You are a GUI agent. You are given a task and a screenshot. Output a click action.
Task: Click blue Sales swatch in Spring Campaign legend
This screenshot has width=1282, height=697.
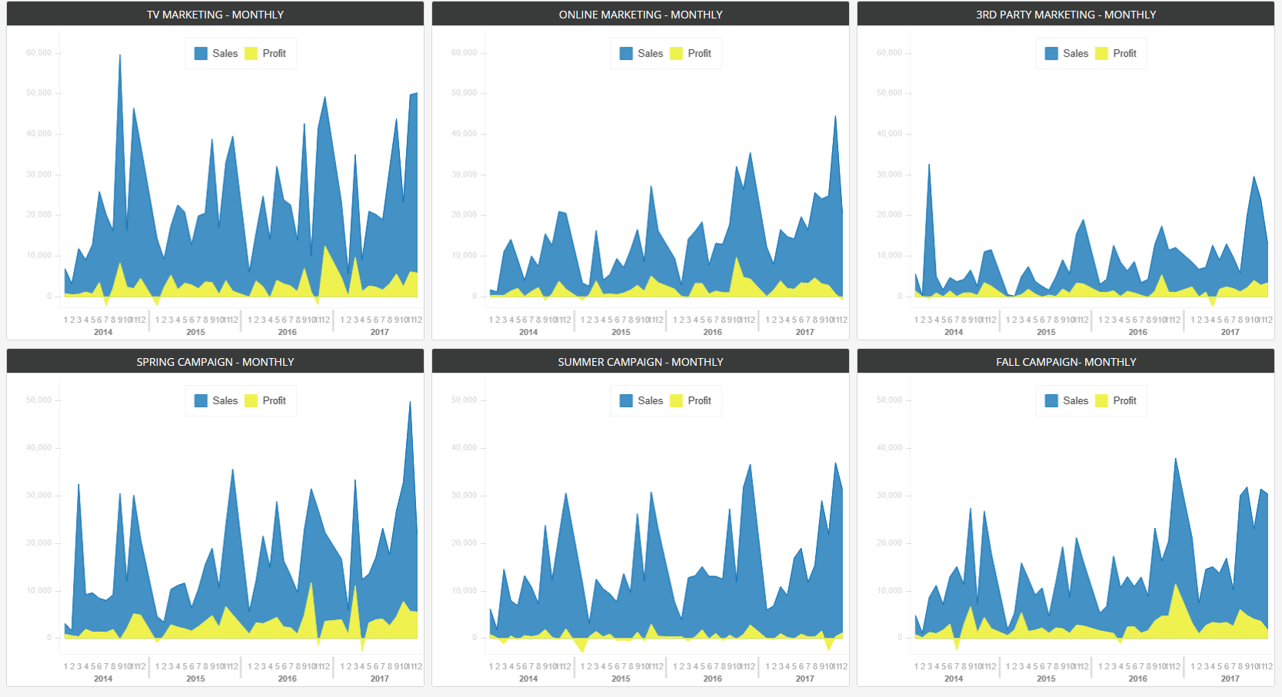tap(201, 401)
